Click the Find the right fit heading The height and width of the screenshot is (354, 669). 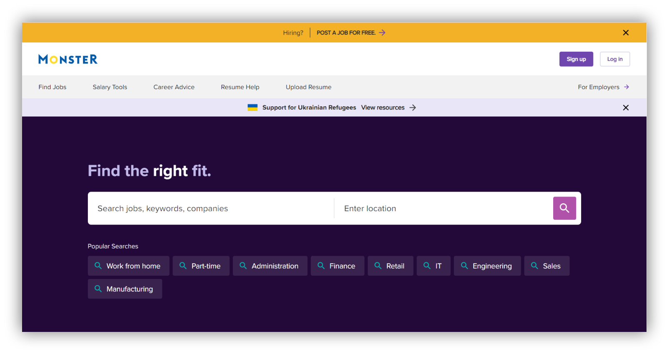click(150, 171)
